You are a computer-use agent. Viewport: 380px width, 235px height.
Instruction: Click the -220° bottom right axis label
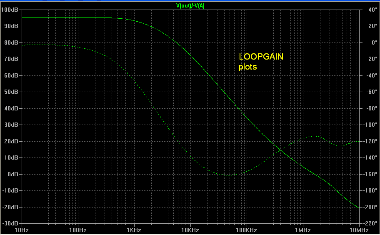point(370,223)
